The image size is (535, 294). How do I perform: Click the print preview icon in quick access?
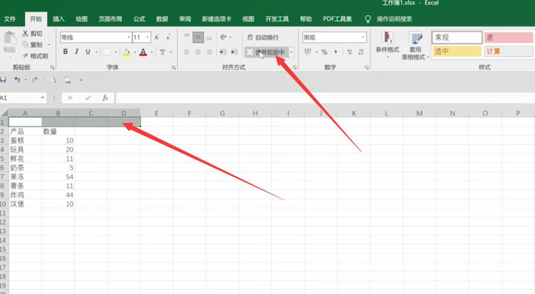tap(54, 80)
